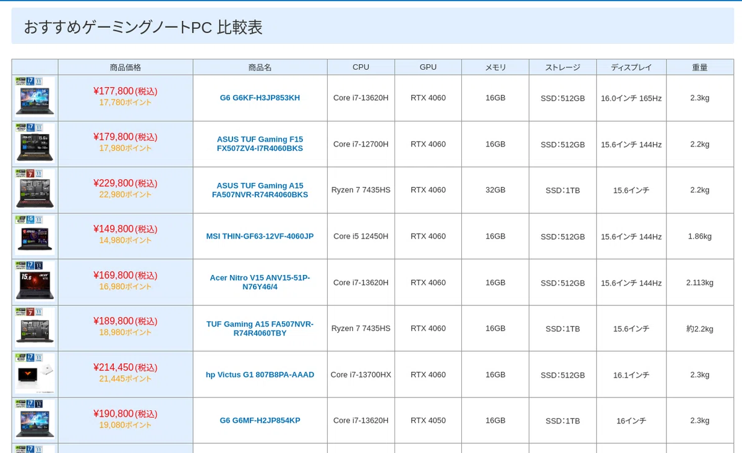Screen dimensions: 742x453
Task: Click the 17,780ポイント text
Action: (x=125, y=103)
